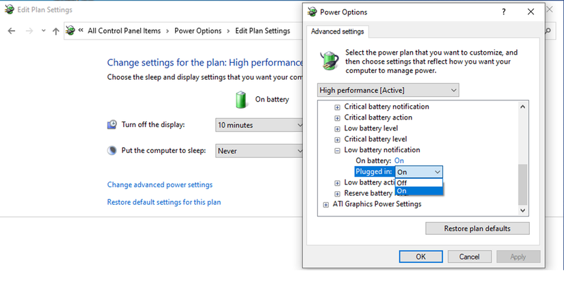Click the help question mark in Power Options

tap(504, 12)
